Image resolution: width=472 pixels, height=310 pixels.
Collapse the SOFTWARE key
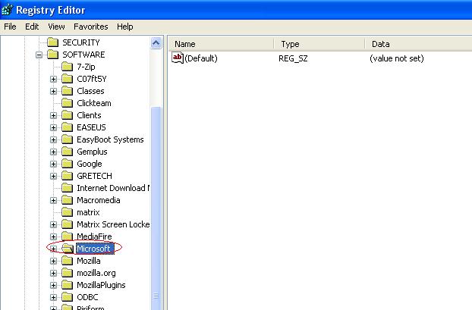click(x=39, y=55)
